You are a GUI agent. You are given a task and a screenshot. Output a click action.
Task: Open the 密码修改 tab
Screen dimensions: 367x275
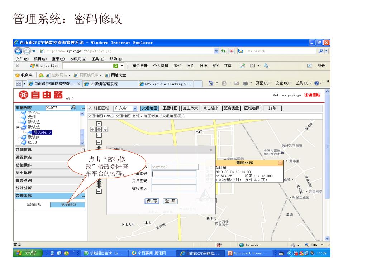[68, 205]
